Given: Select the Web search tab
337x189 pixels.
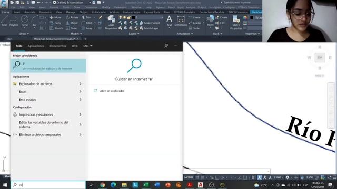Looking at the screenshot, I should click(x=75, y=46).
